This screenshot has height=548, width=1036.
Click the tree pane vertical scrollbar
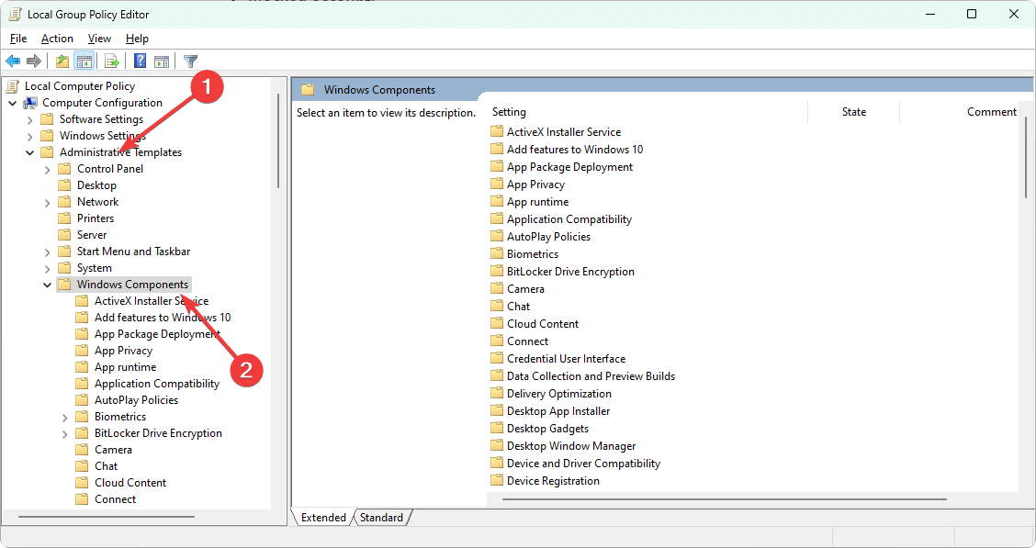[278, 141]
